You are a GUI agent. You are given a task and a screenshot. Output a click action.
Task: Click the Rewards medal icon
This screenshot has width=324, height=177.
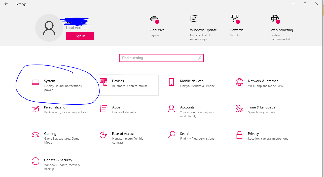[235, 19]
